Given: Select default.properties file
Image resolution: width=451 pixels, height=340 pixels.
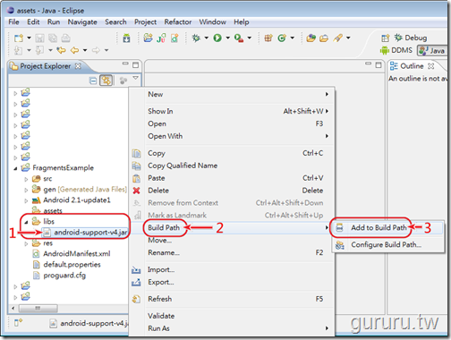Looking at the screenshot, I should [67, 265].
